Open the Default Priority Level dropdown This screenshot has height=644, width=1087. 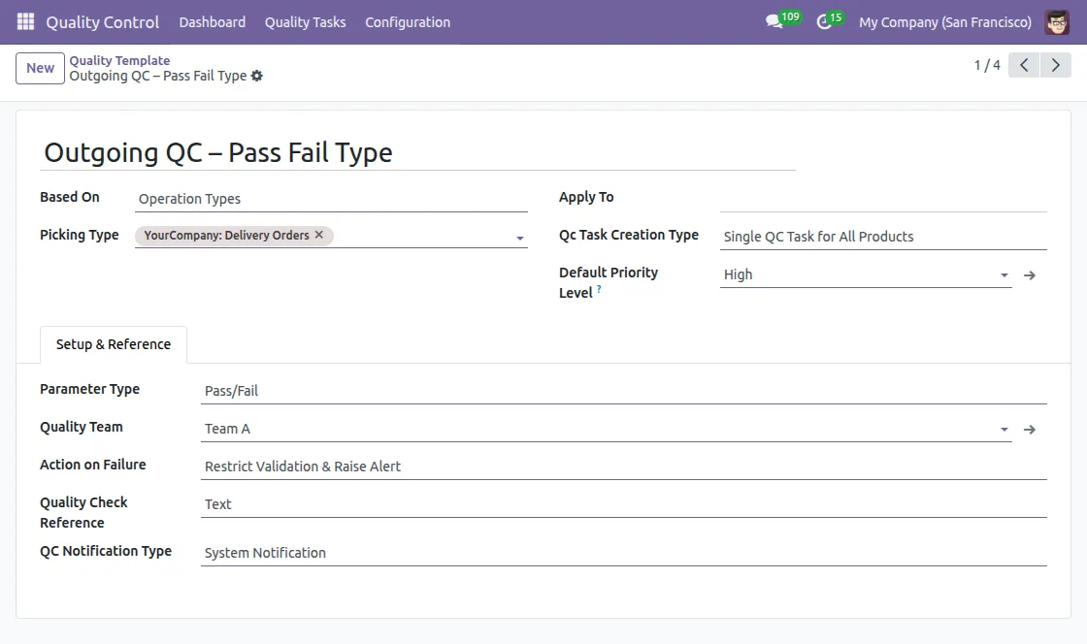coord(1005,274)
